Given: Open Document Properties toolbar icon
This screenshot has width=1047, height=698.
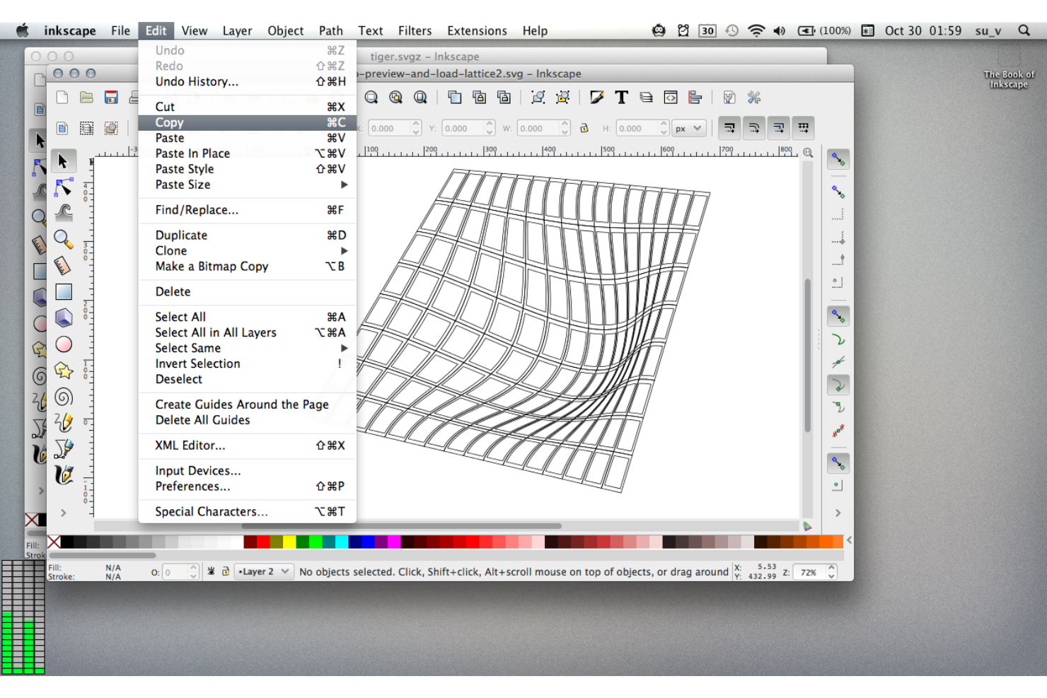Looking at the screenshot, I should [x=729, y=98].
